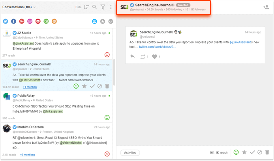Filter mentions by Instagram source

pos(30,21)
